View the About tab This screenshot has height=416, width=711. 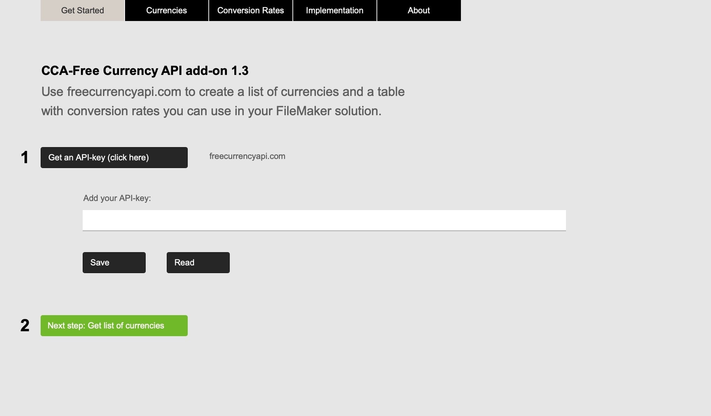[x=419, y=10]
